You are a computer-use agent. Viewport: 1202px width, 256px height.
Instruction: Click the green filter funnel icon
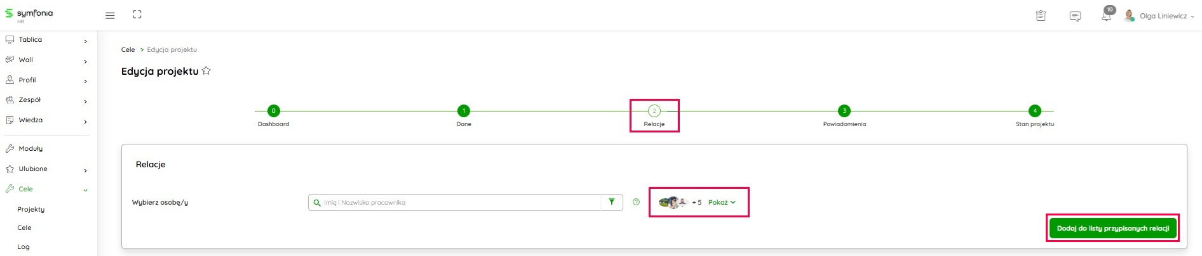point(611,202)
